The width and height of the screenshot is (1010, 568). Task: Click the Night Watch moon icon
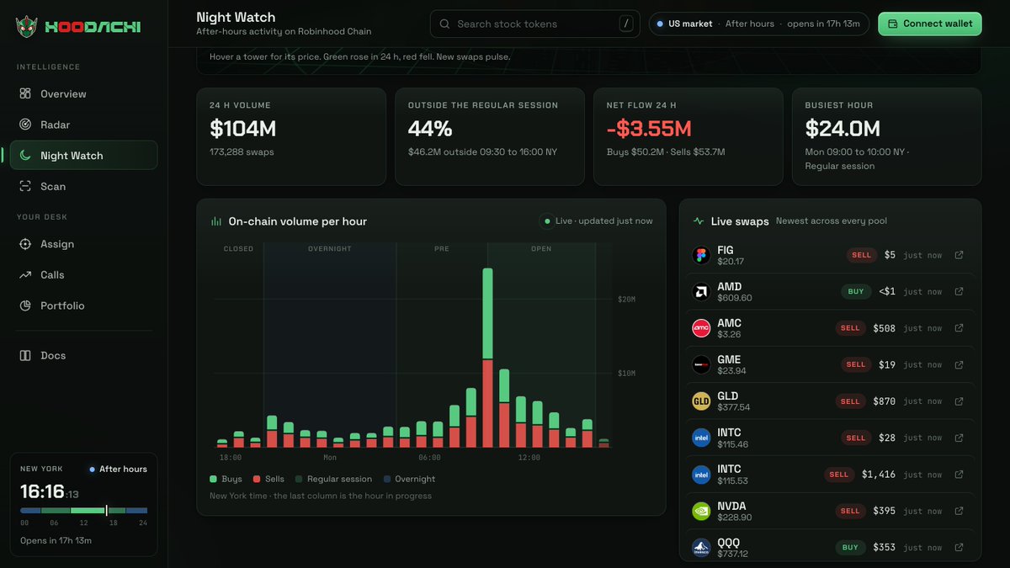(25, 156)
